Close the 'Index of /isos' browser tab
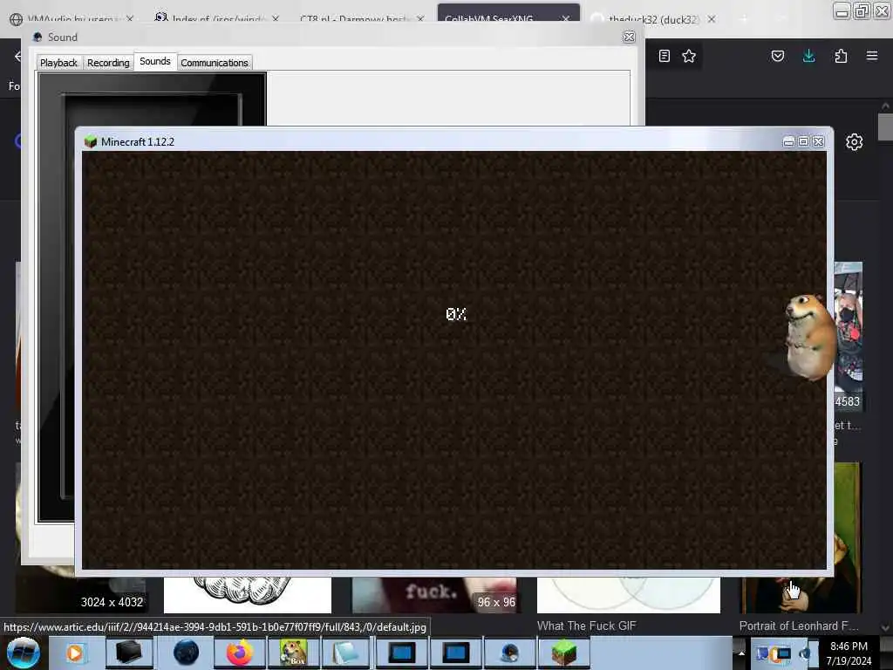This screenshot has width=893, height=670. click(276, 19)
